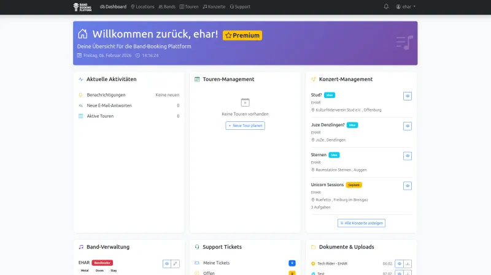The width and height of the screenshot is (491, 275).
Task: Download the Tech Rider - EHAR document
Action: (408, 263)
